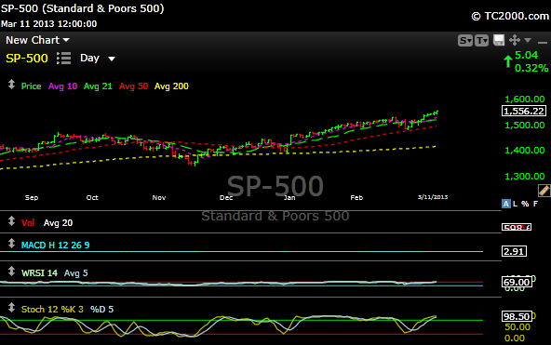This screenshot has height=345, width=551.
Task: Select the Avg 50 moving average label
Action: click(133, 86)
